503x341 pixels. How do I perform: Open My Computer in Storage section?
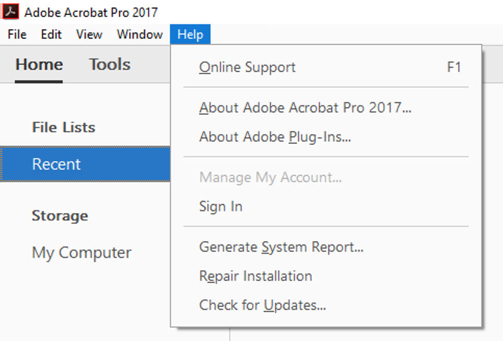click(81, 253)
